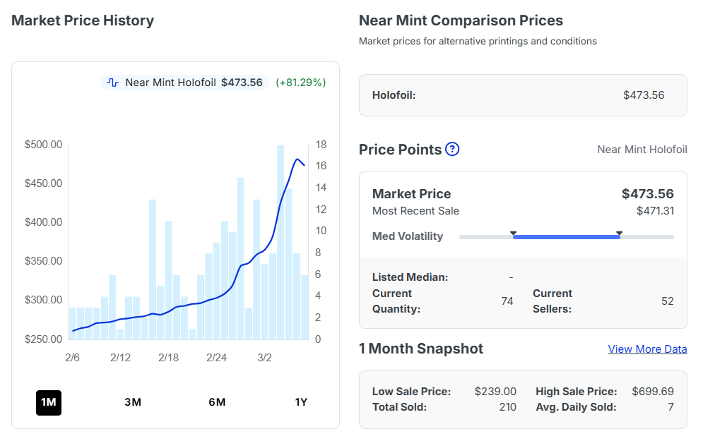This screenshot has width=703, height=441.
Task: Select the 1M time range
Action: [x=49, y=402]
